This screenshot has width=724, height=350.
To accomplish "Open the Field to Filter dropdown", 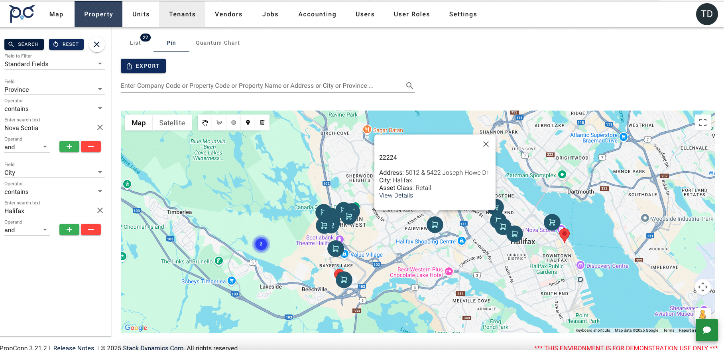I will [54, 64].
